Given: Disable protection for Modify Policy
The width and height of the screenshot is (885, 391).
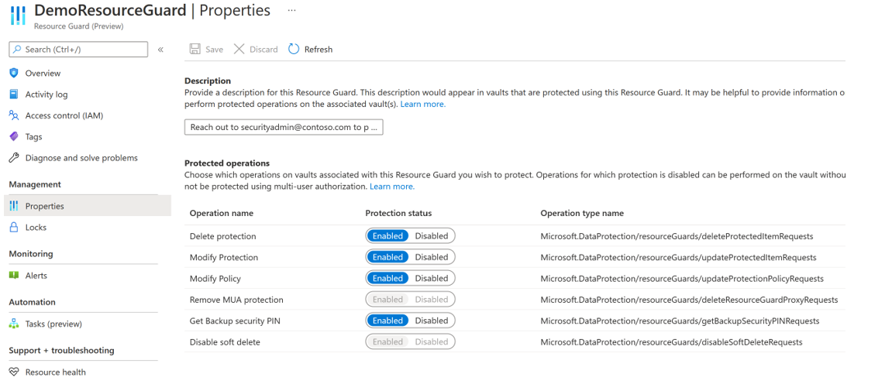Looking at the screenshot, I should pyautogui.click(x=432, y=278).
